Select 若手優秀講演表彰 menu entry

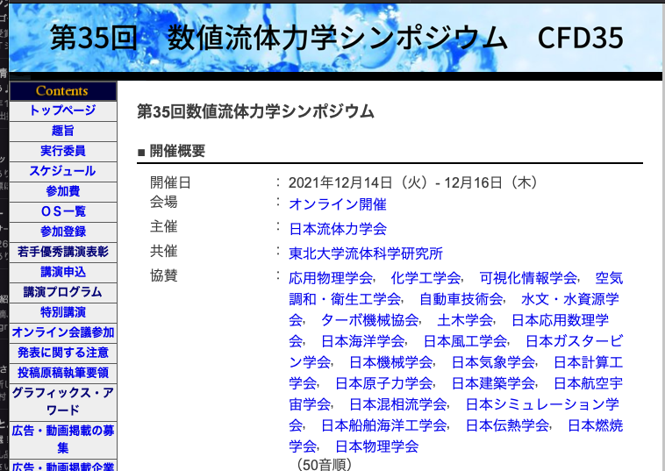coord(63,252)
